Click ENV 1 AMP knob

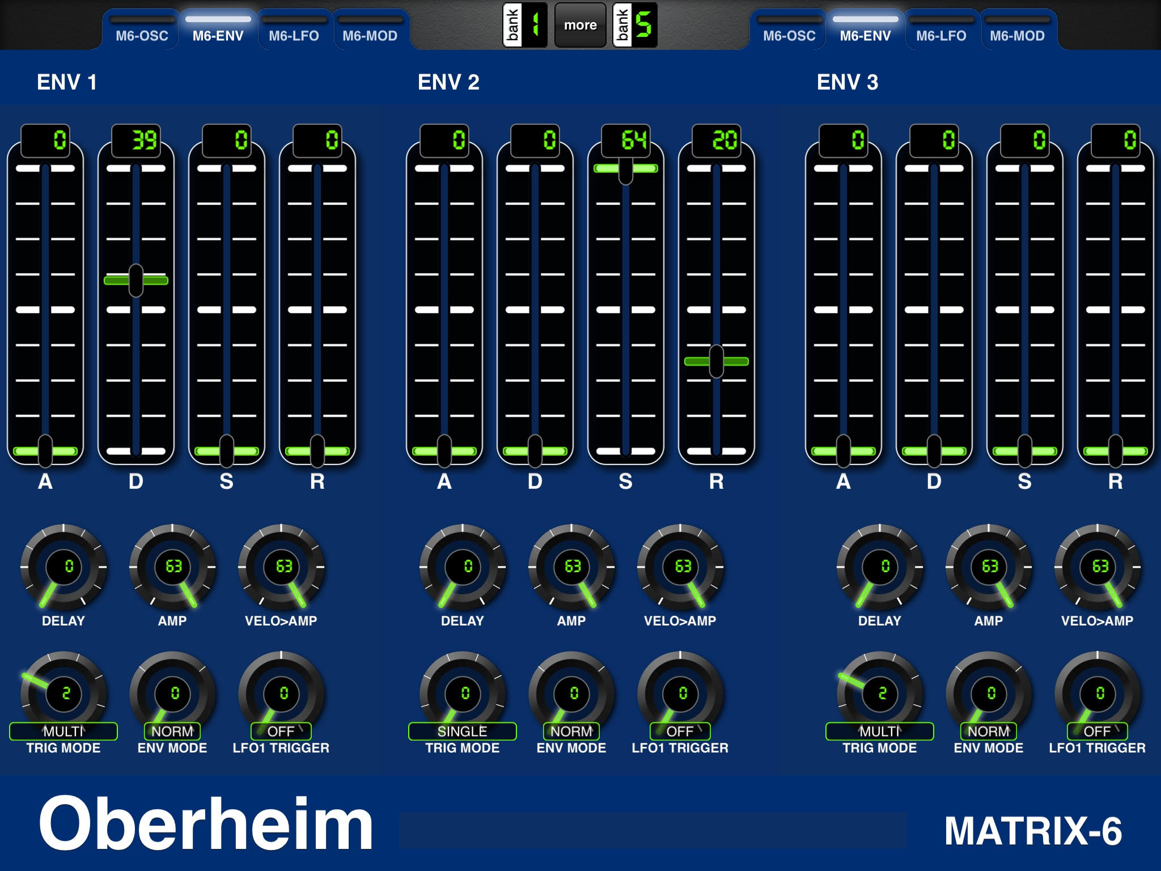tap(172, 566)
